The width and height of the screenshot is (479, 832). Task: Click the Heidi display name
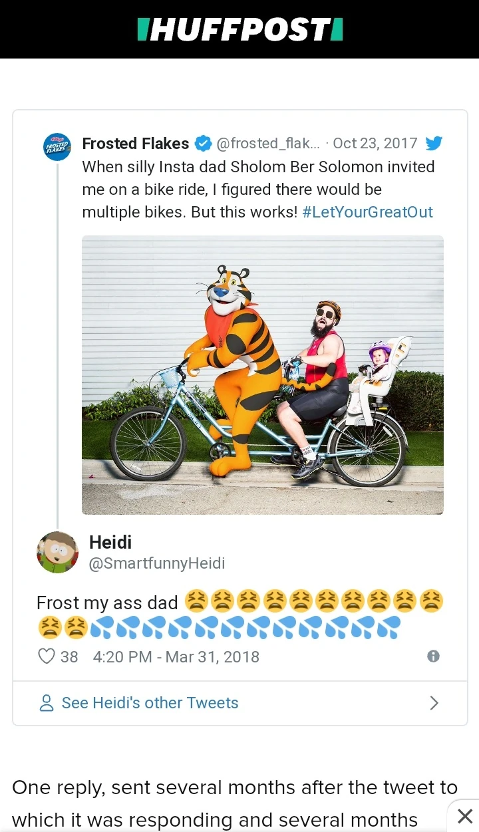(110, 542)
